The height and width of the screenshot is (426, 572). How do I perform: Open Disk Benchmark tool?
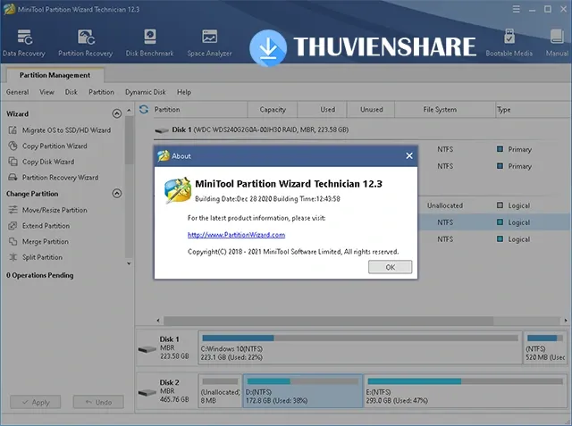149,43
